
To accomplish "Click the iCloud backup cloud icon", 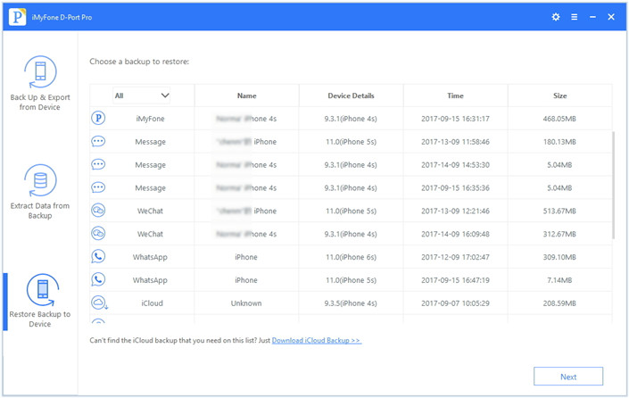I will point(98,303).
